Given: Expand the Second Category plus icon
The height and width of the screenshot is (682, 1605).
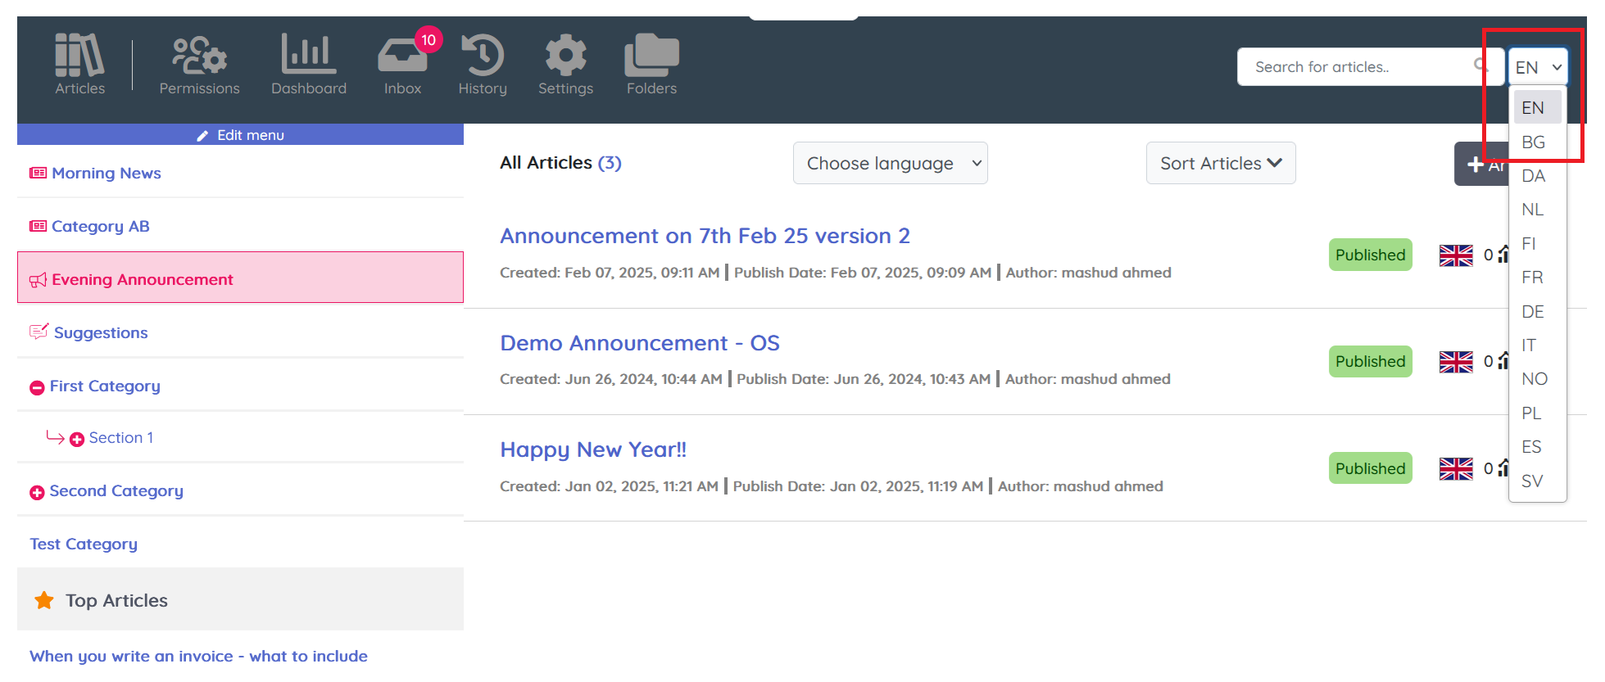Looking at the screenshot, I should [x=37, y=492].
